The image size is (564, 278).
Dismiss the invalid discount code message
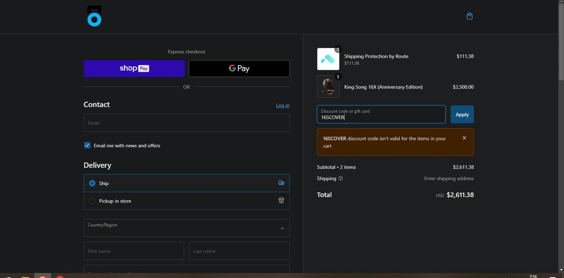(x=464, y=138)
